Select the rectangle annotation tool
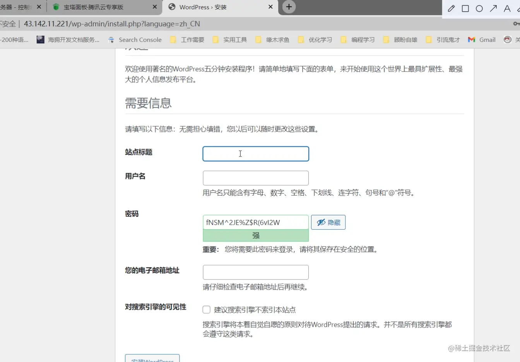The image size is (520, 362). point(465,8)
